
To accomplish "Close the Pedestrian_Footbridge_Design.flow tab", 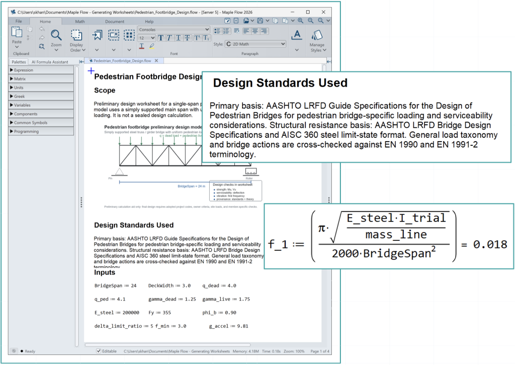I will 156,61.
